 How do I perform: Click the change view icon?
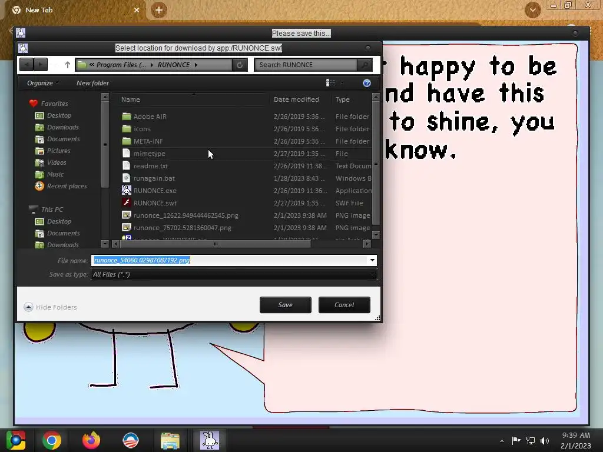(330, 83)
